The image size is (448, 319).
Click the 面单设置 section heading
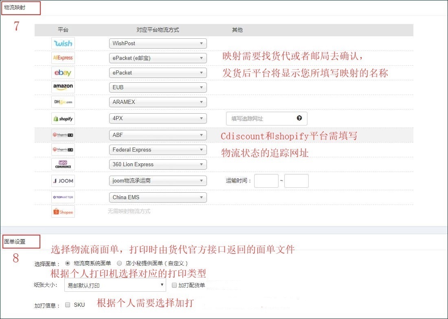coord(15,242)
